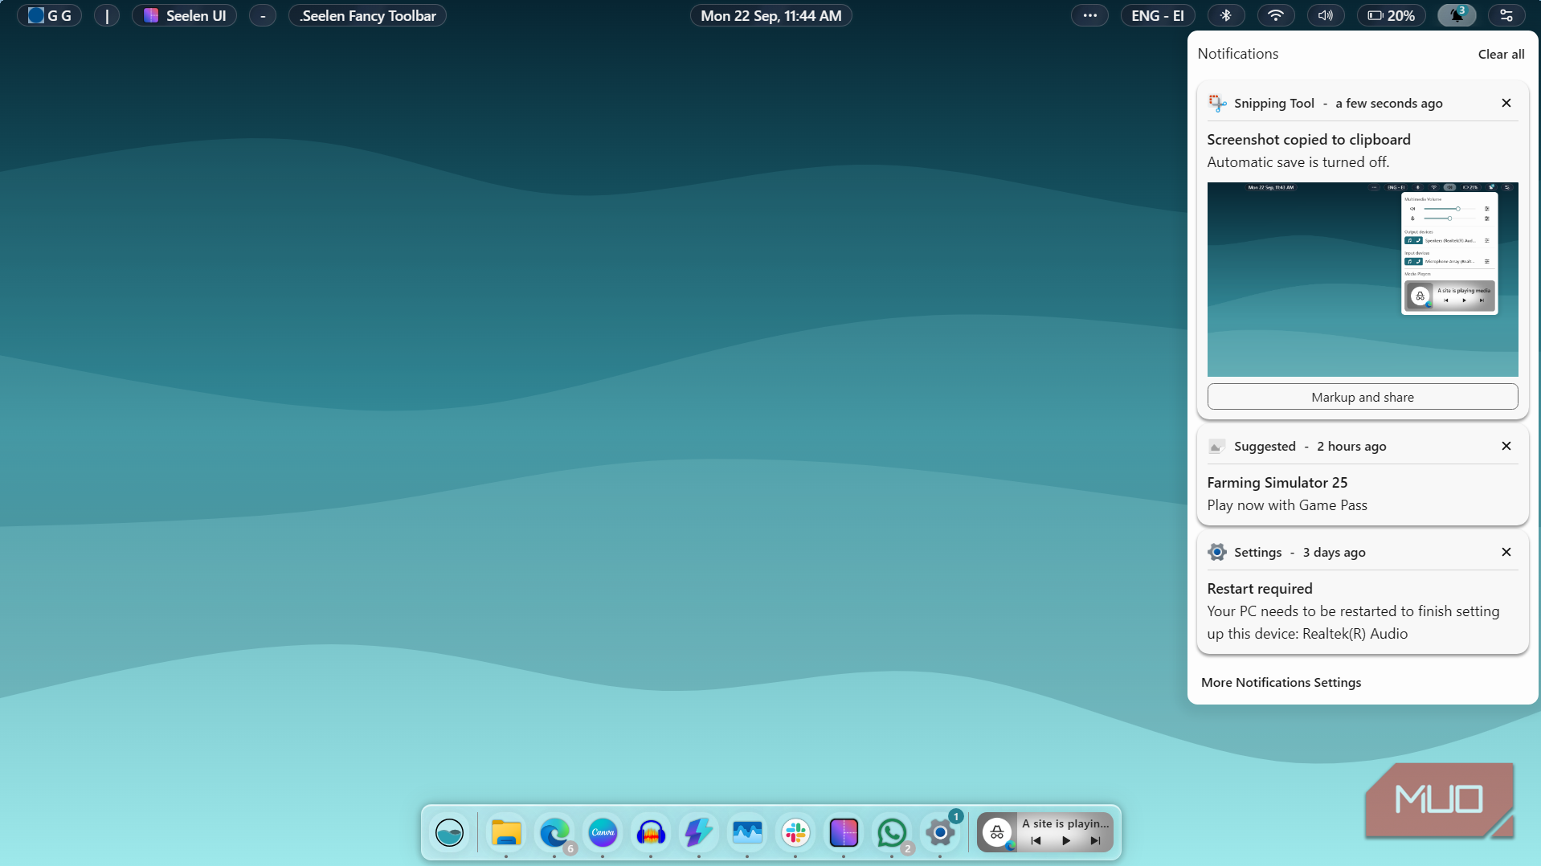Viewport: 1541px width, 866px height.
Task: Open Slack from the dock
Action: [795, 832]
